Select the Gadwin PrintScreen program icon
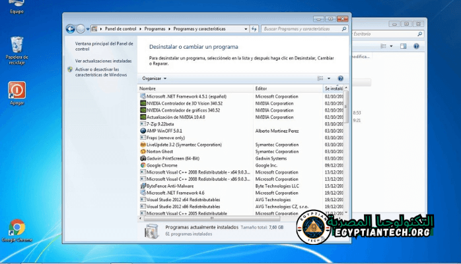The image size is (461, 264). click(x=143, y=158)
